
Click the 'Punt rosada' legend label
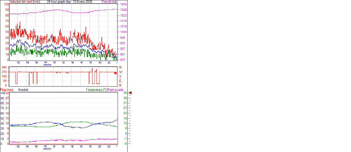[115, 90]
